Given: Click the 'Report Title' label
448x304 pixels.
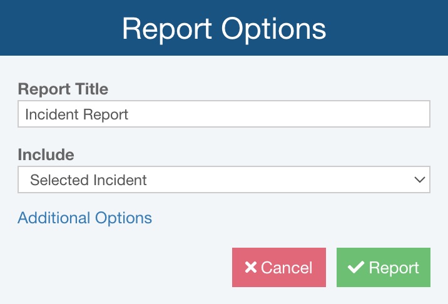Looking at the screenshot, I should point(63,89).
